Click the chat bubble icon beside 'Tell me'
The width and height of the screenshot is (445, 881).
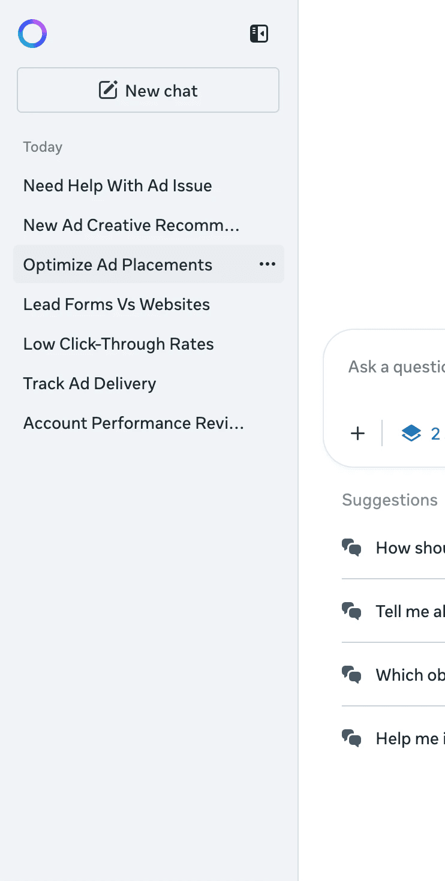tap(351, 611)
